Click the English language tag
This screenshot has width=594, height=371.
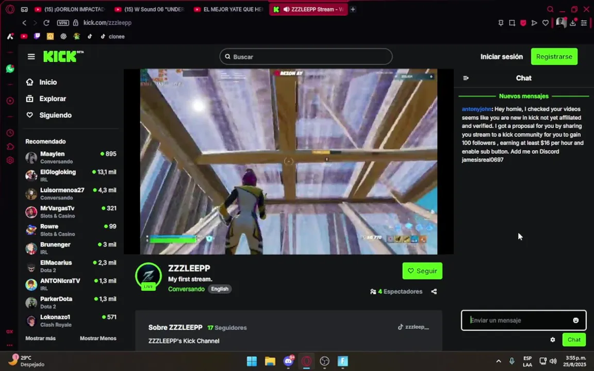[x=220, y=289]
